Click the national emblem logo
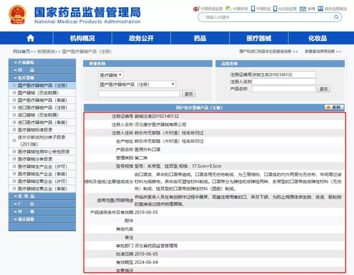This screenshot has height=275, width=354. [x=18, y=15]
